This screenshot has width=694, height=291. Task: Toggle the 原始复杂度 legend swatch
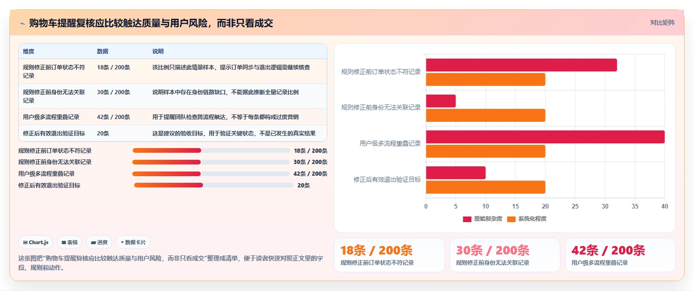tap(467, 219)
